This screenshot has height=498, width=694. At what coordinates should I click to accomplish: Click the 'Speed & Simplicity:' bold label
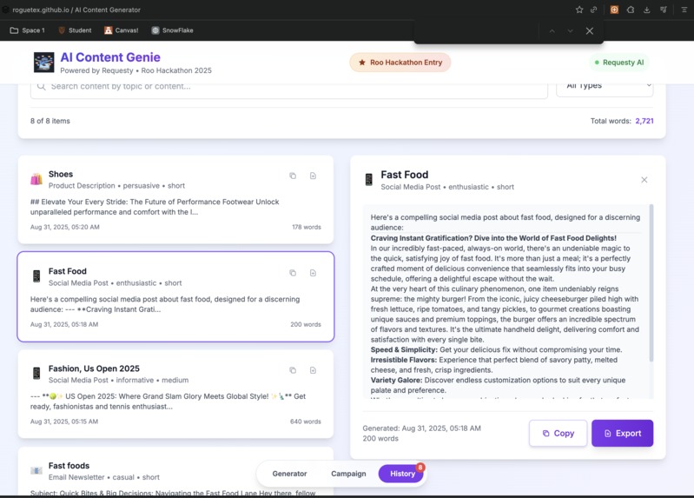pyautogui.click(x=404, y=349)
